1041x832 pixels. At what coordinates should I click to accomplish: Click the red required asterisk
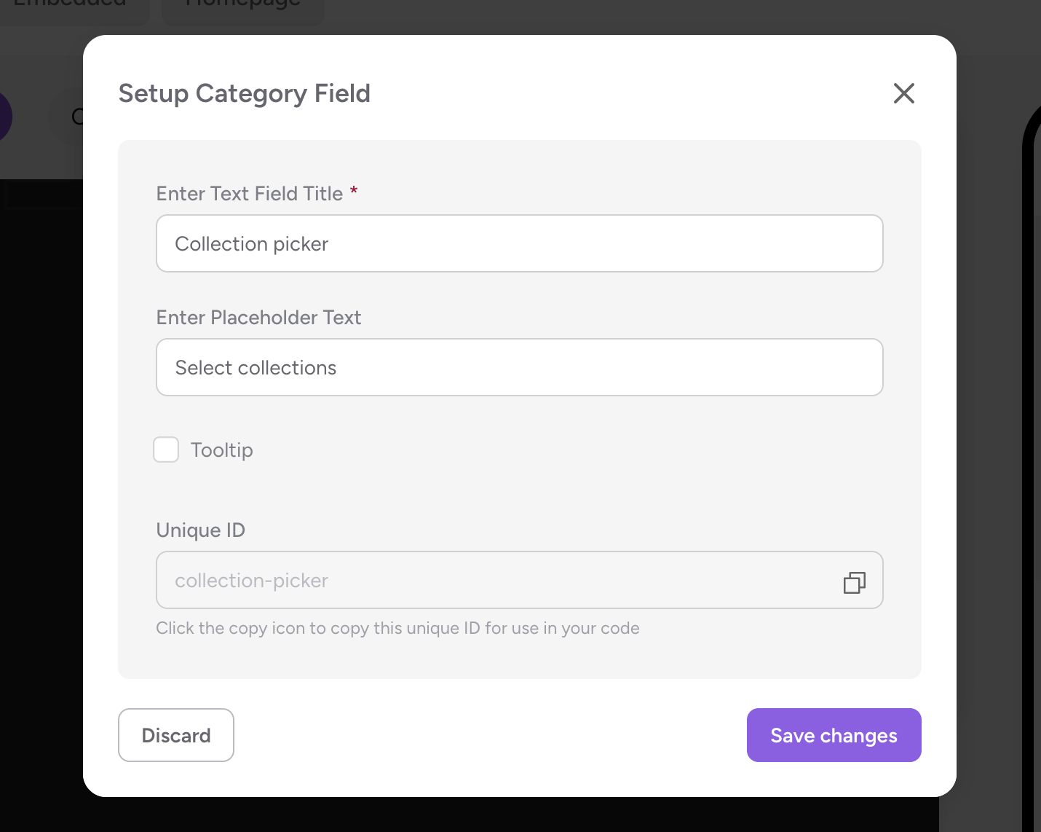pos(354,191)
